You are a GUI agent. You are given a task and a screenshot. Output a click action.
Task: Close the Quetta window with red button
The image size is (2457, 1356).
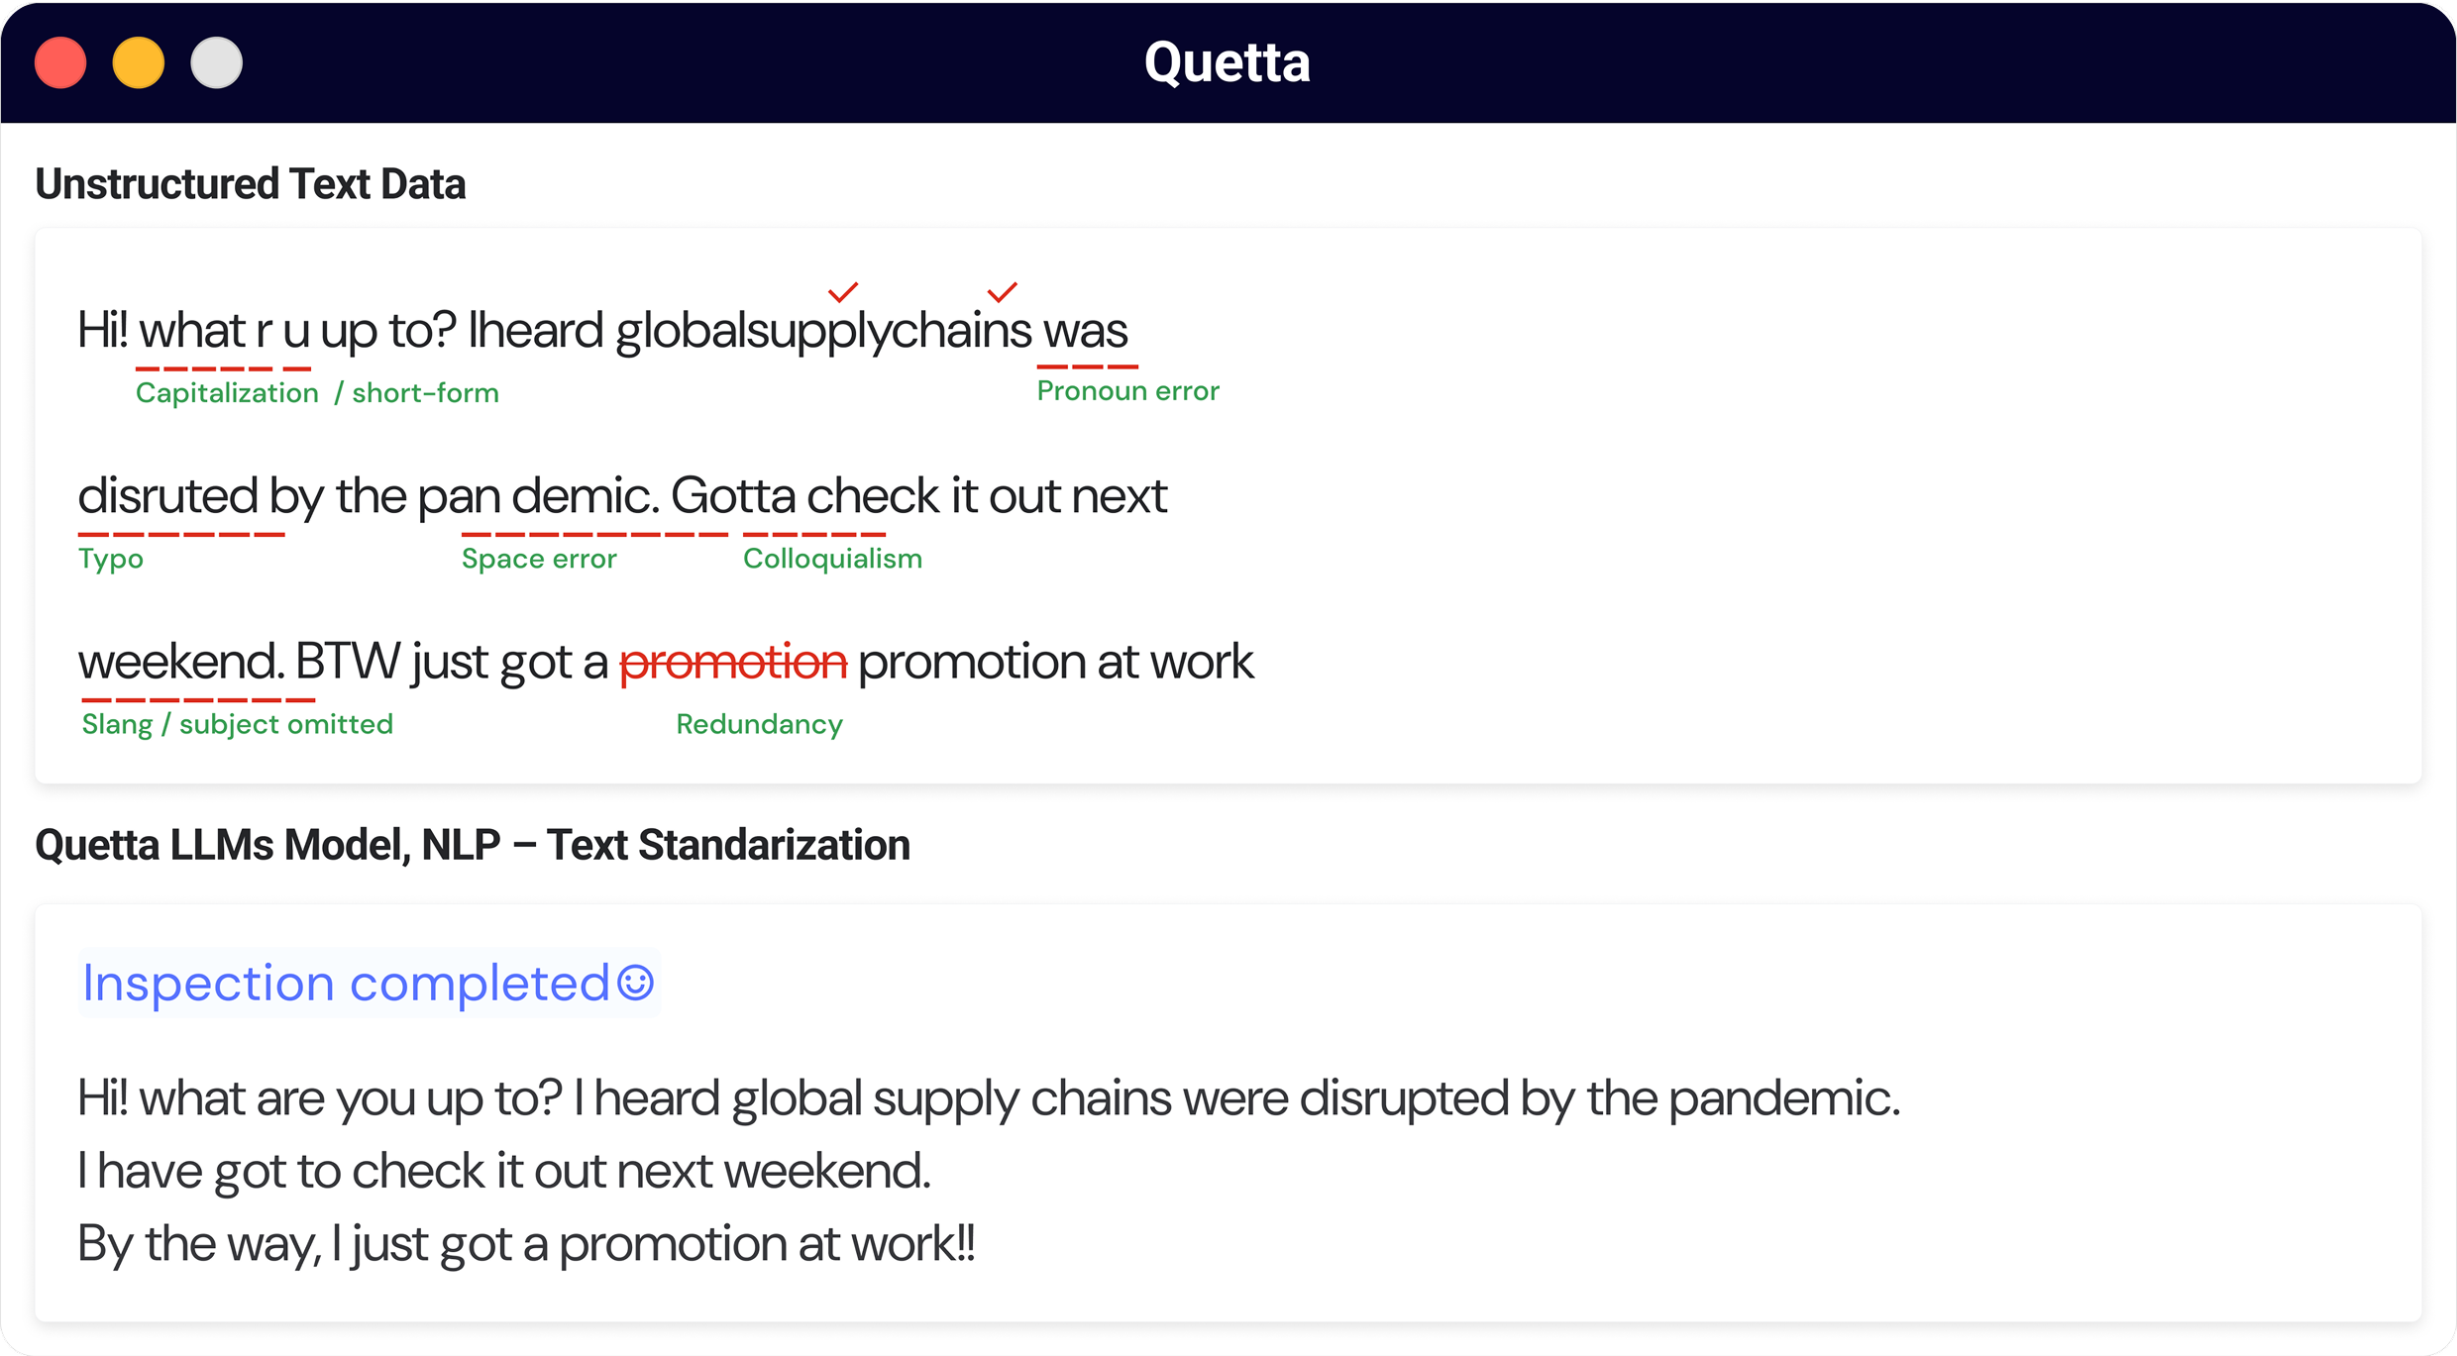60,63
